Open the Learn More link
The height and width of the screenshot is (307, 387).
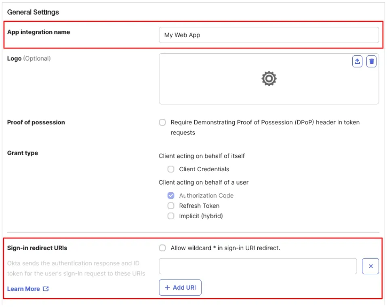(22, 289)
